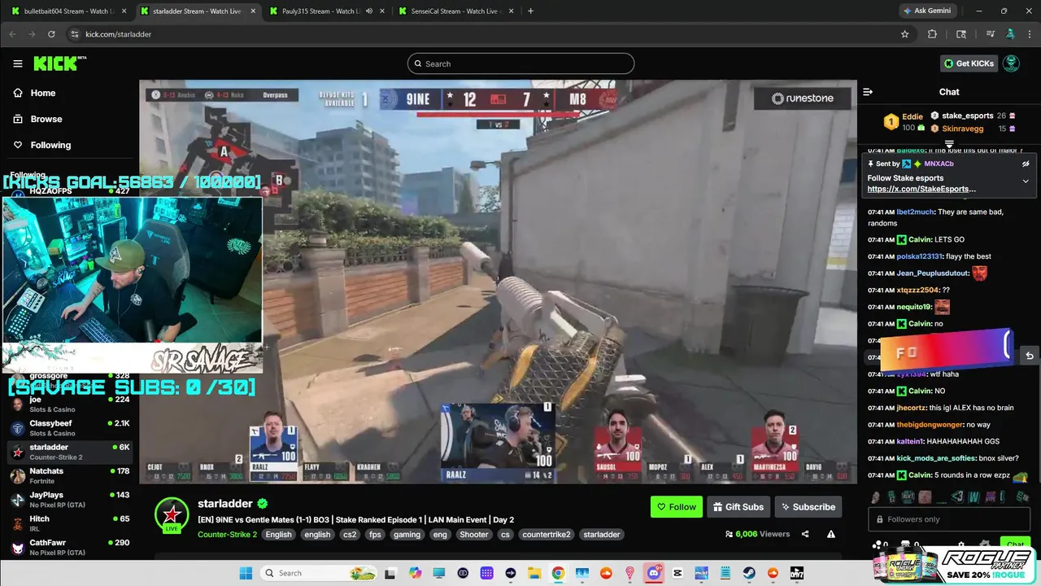Image resolution: width=1041 pixels, height=586 pixels.
Task: Select the Shooter tag
Action: [x=474, y=535]
